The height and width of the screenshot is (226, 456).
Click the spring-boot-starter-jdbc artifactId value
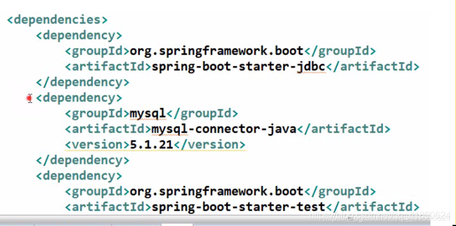[x=238, y=67]
